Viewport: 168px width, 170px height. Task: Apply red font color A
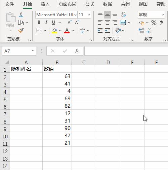point(67,31)
